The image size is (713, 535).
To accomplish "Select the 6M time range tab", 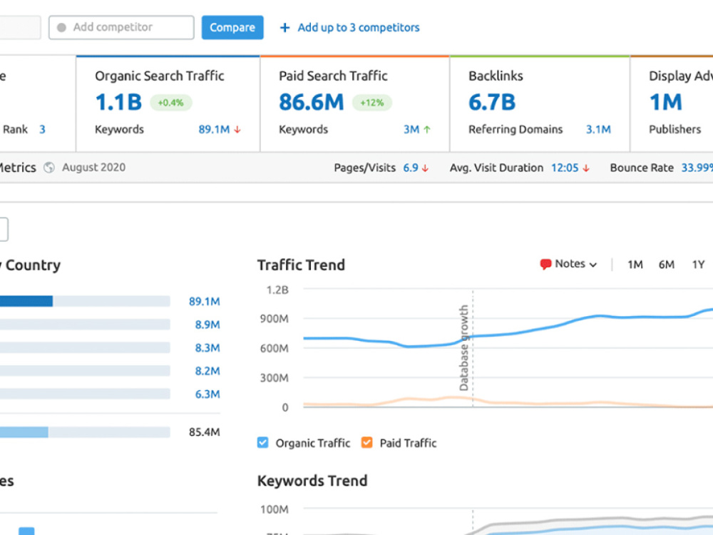I will click(x=667, y=265).
